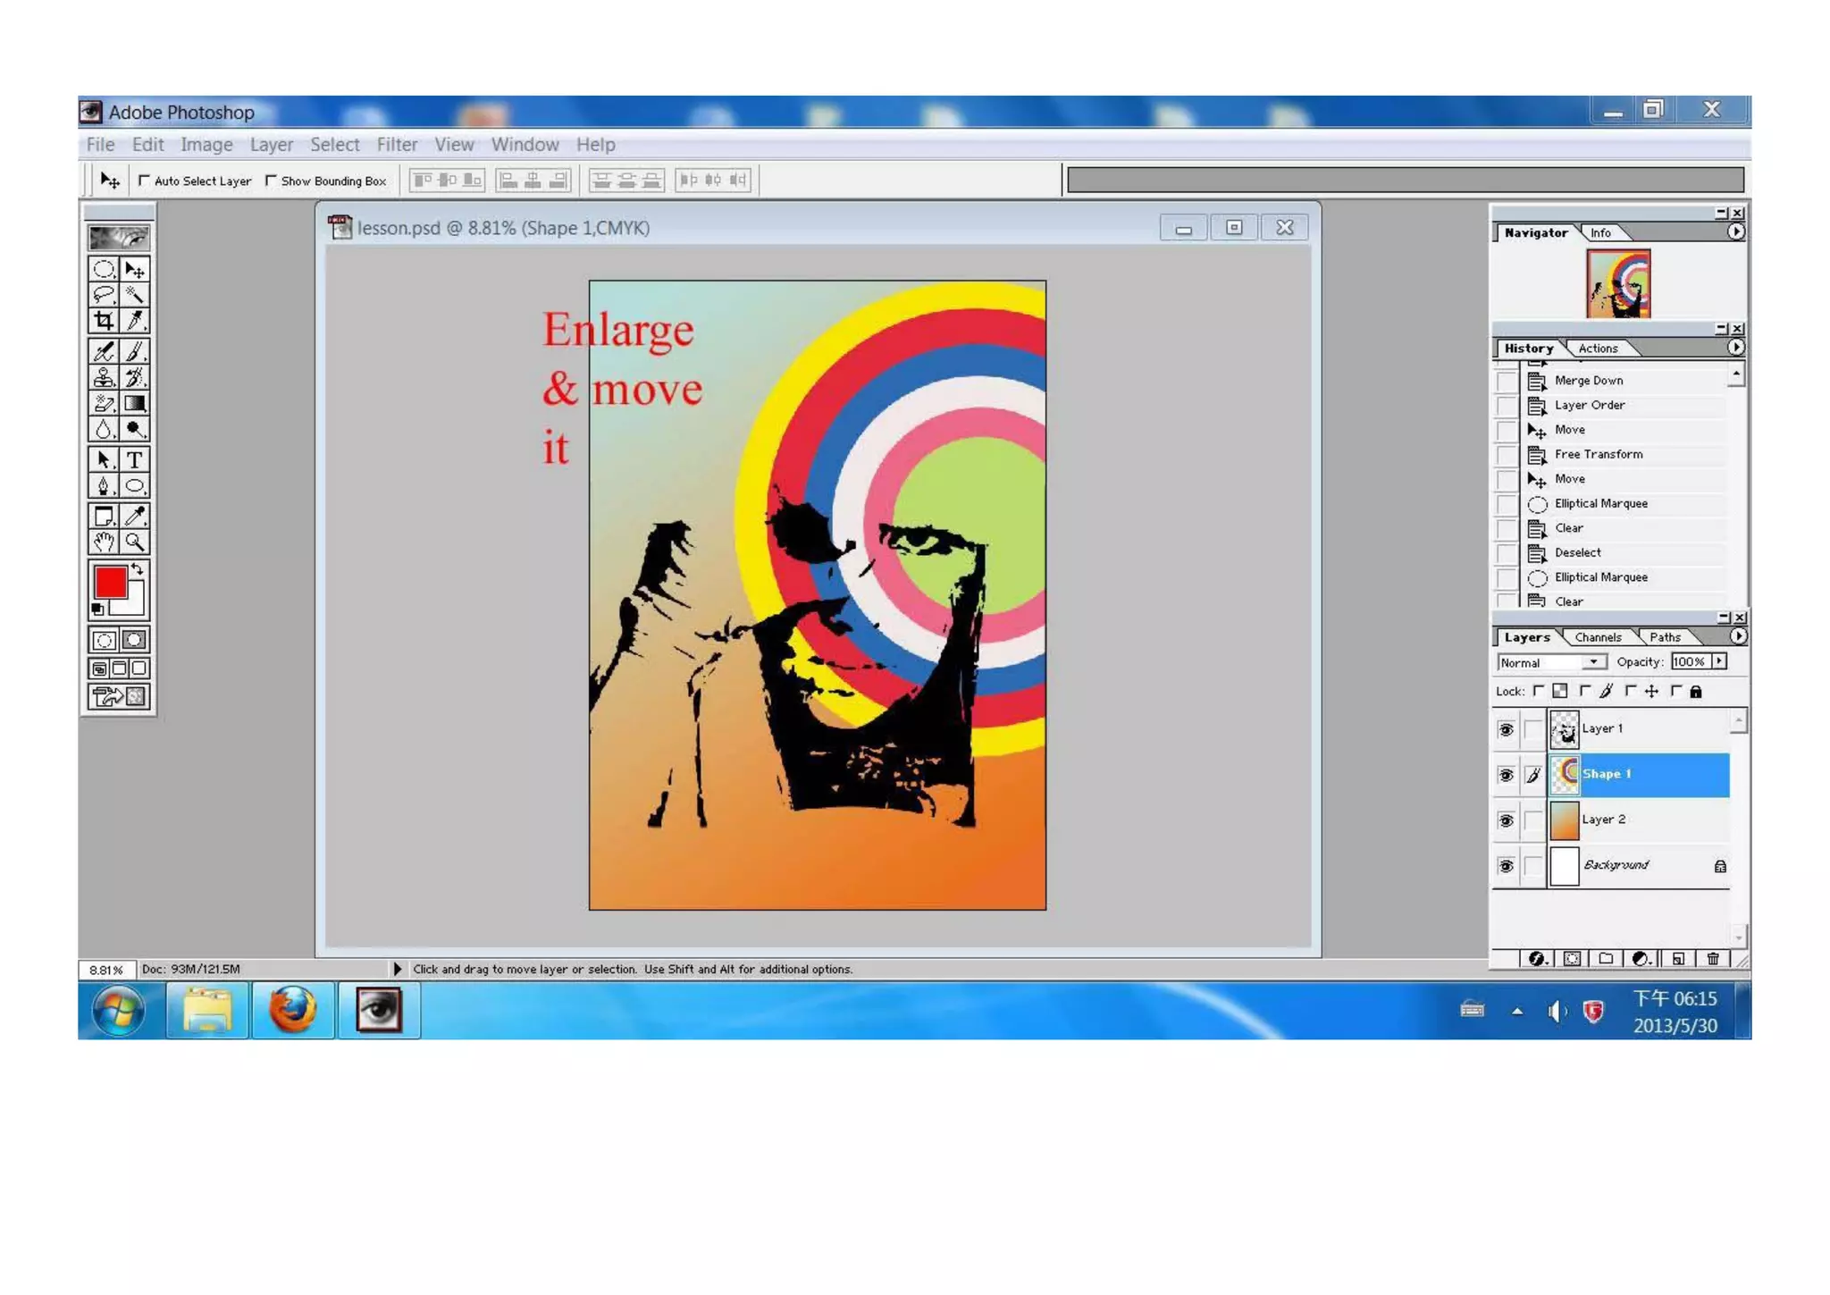The image size is (1830, 1295).
Task: Select the Type tool
Action: (135, 459)
